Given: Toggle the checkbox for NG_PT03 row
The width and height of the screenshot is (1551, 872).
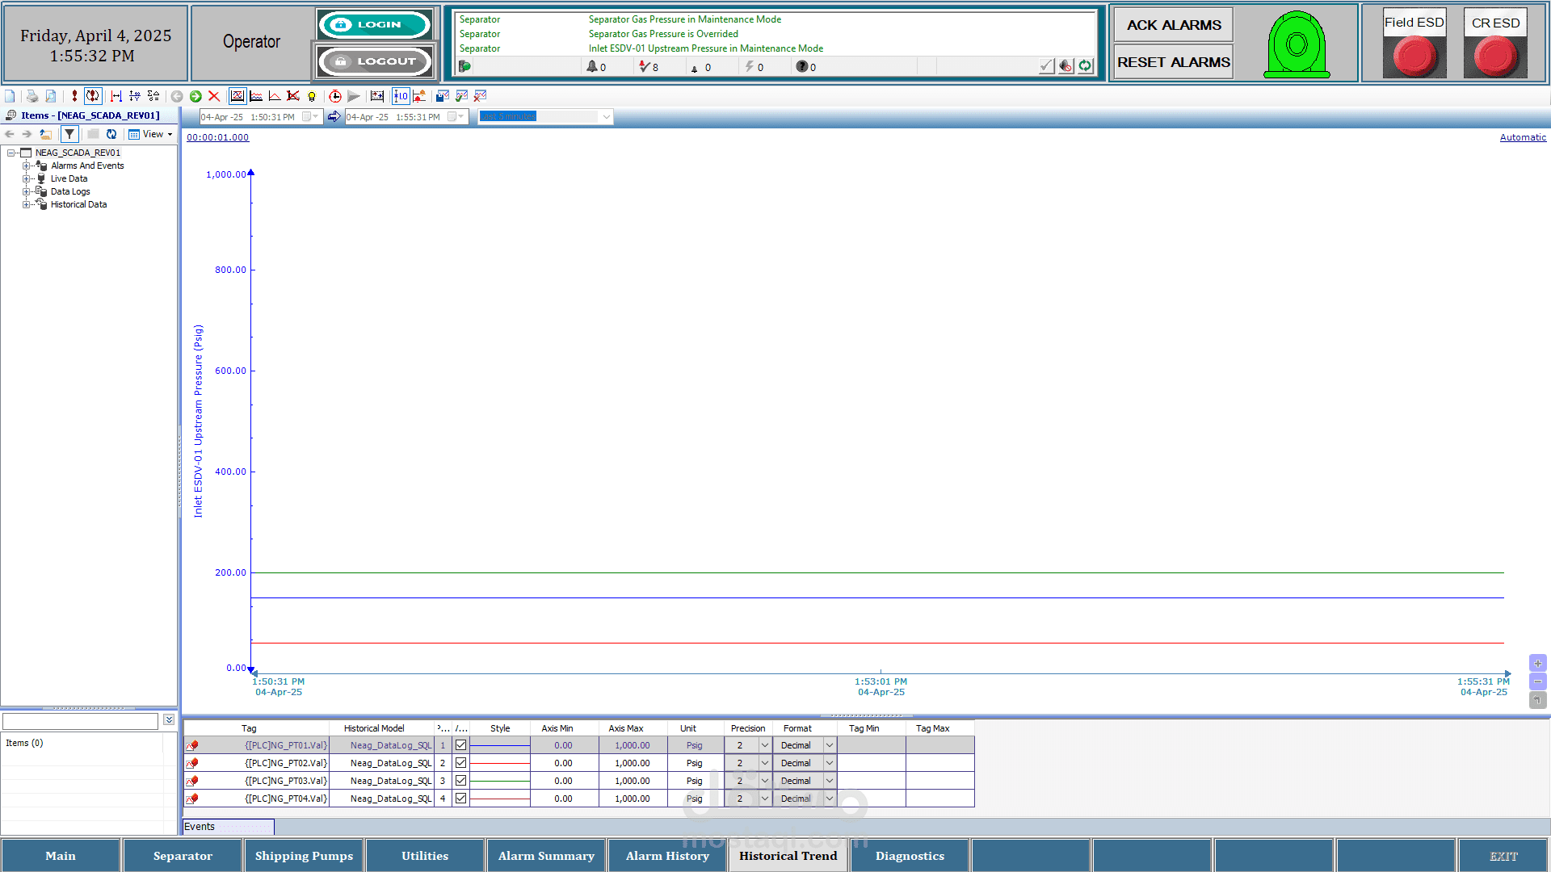Looking at the screenshot, I should coord(460,781).
